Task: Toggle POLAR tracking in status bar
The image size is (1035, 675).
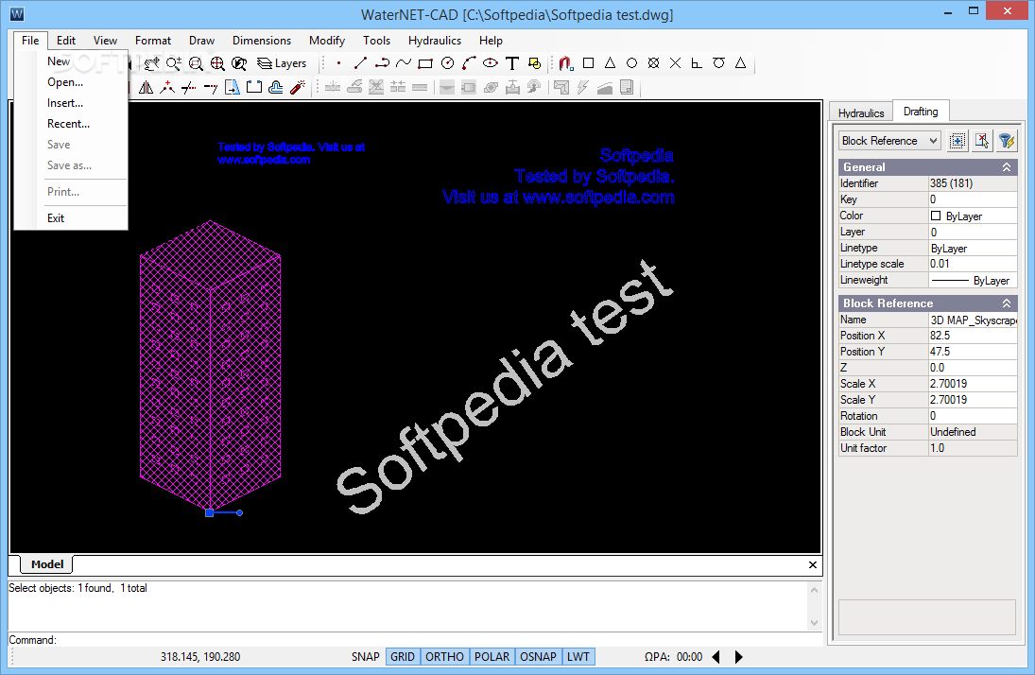Action: (x=492, y=656)
